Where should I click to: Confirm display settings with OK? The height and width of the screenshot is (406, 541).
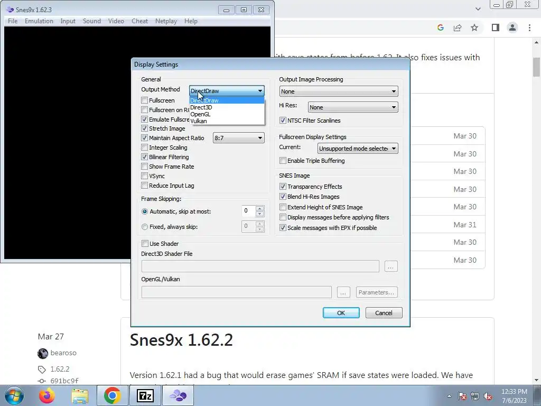click(x=341, y=313)
